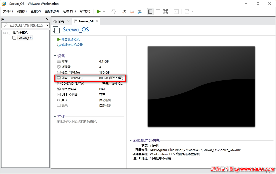The height and width of the screenshot is (174, 276).
Task: Switch to the 主页 tab
Action: tap(61, 21)
